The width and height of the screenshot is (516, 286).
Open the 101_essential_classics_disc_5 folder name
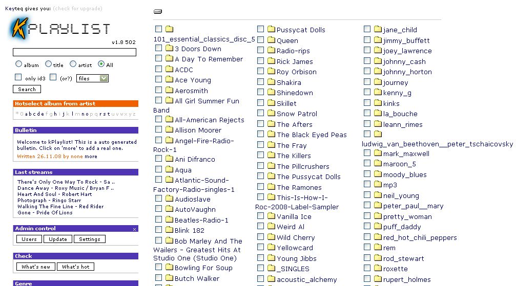pyautogui.click(x=204, y=39)
